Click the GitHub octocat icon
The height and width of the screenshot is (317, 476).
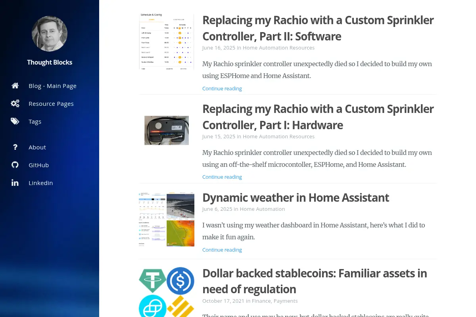click(x=15, y=165)
